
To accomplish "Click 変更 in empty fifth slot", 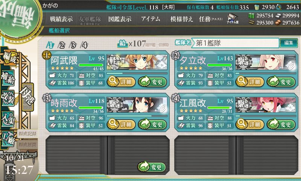I will point(152,166).
